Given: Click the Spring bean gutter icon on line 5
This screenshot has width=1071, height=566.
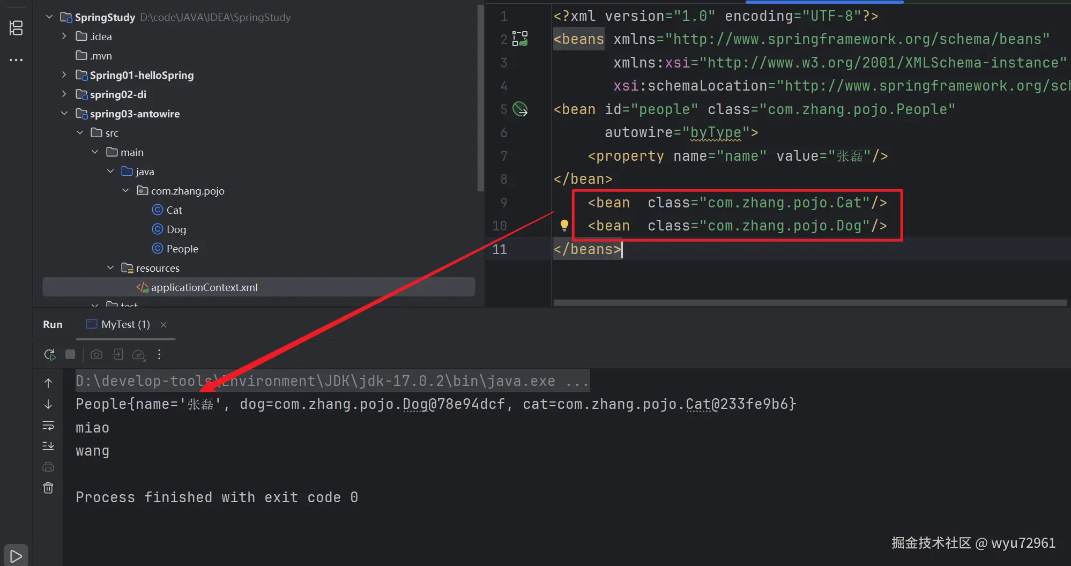Looking at the screenshot, I should coord(520,109).
